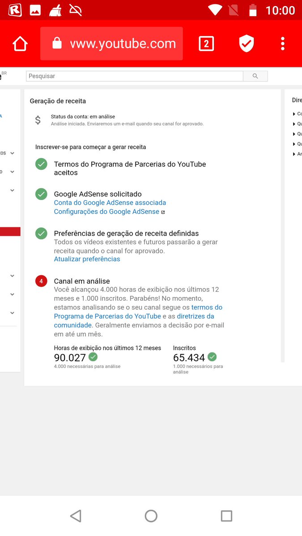Tap the Wi-Fi status icon
The image size is (302, 536).
point(215,10)
